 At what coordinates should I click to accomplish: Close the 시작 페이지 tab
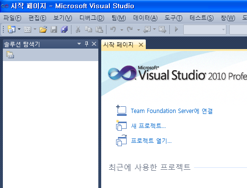141,45
